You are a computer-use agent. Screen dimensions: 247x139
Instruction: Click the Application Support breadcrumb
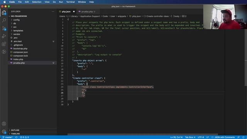click(x=90, y=16)
